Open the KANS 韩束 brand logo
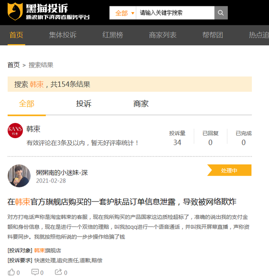 click(x=15, y=131)
